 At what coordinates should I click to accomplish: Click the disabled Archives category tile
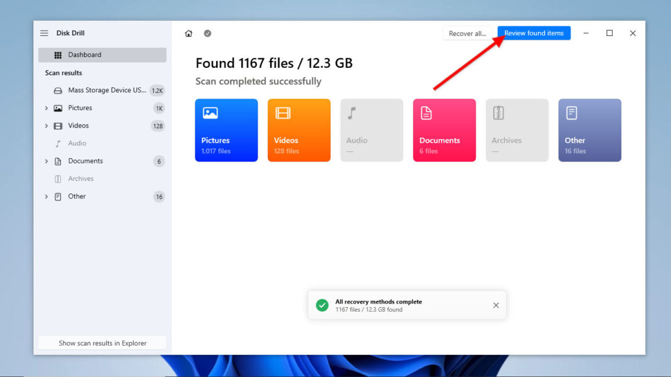tap(516, 130)
